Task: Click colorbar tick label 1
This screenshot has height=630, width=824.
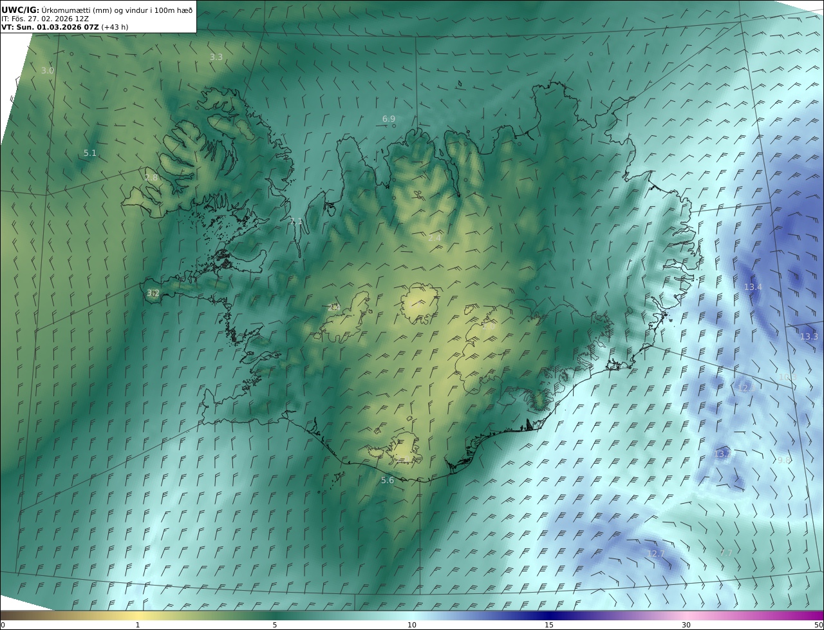Action: tap(138, 625)
